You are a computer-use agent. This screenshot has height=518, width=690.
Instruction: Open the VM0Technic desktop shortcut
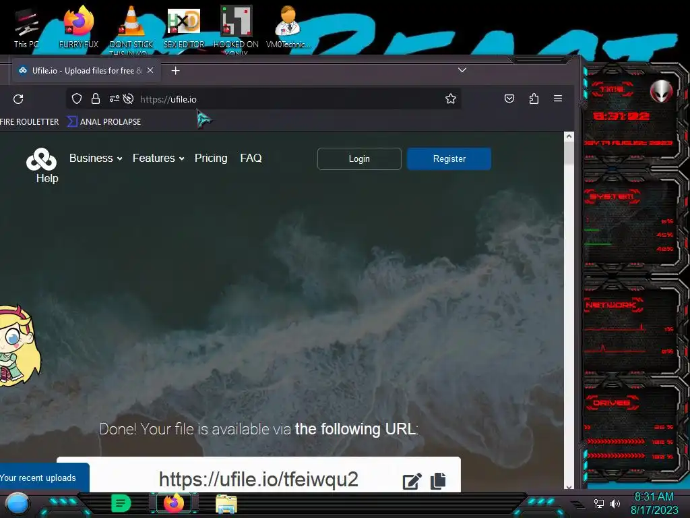[x=288, y=27]
